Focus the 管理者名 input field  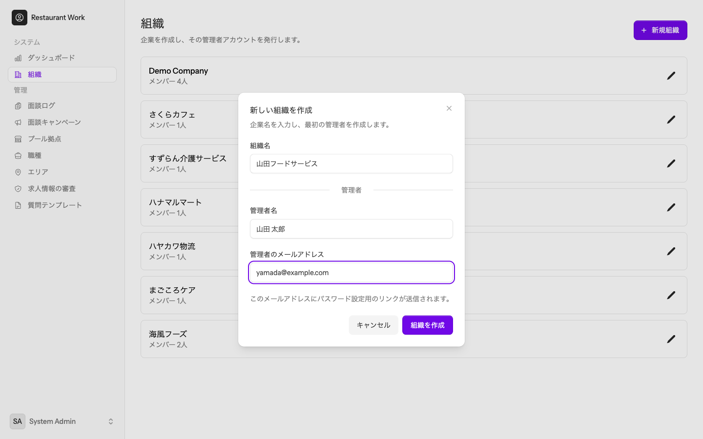point(351,229)
